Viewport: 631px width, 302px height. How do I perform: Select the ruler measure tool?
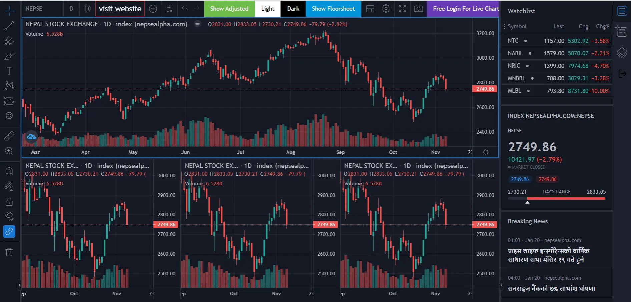click(9, 136)
